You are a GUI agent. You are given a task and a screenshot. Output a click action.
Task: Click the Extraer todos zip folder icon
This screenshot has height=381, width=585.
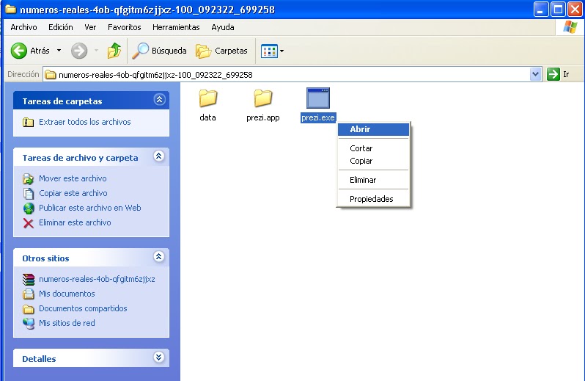click(x=28, y=122)
